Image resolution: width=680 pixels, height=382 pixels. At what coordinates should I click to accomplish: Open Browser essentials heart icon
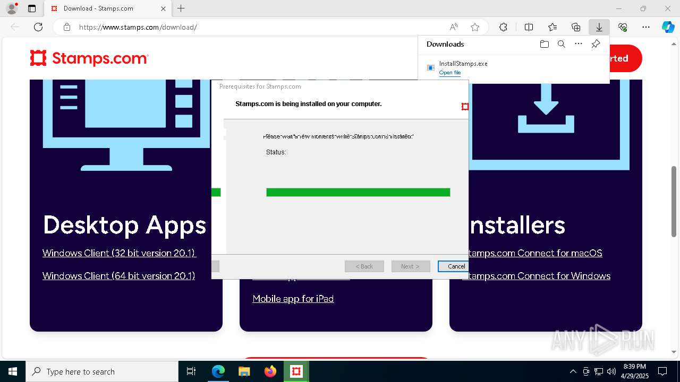tap(623, 27)
